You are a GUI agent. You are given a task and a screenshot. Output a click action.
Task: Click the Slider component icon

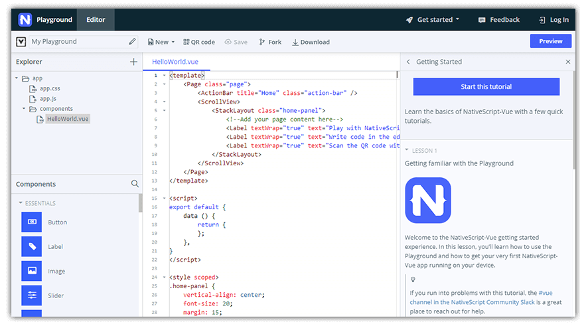coord(31,295)
